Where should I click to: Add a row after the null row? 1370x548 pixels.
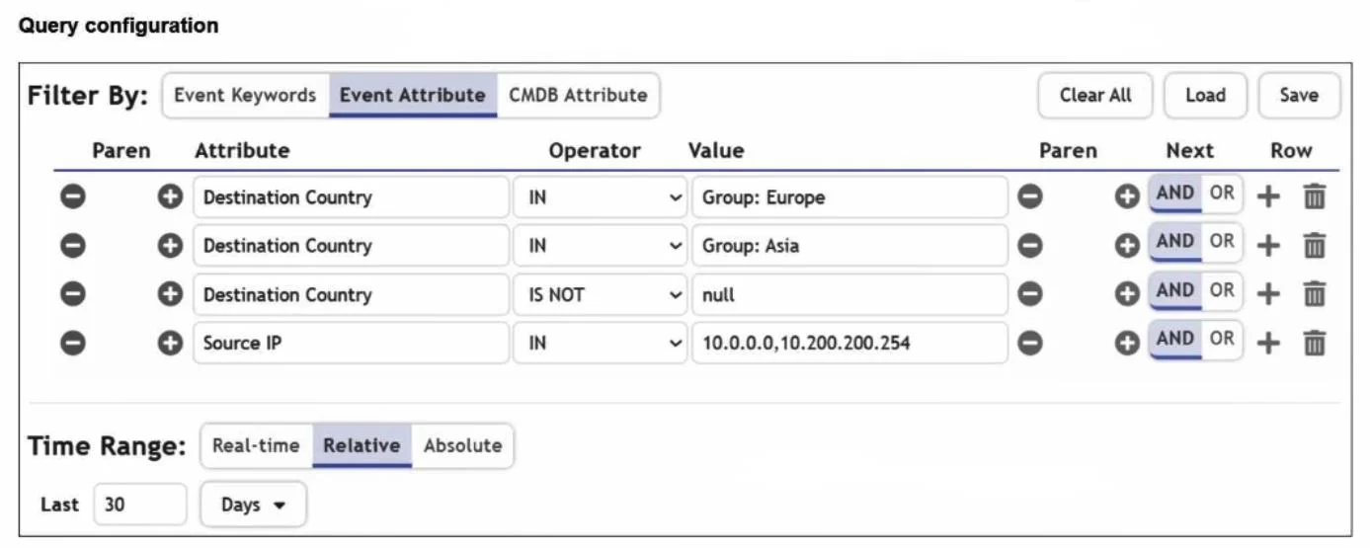[x=1268, y=294]
